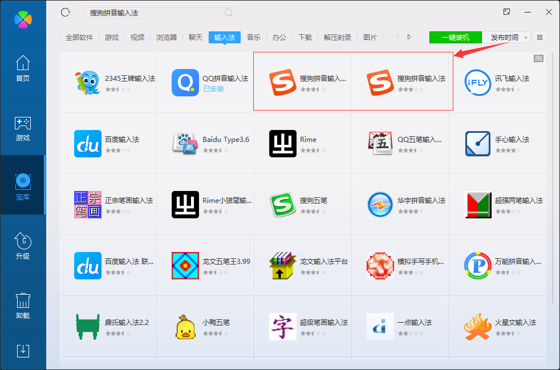Click the 模拟手写手机 red icon
This screenshot has width=560, height=370.
coord(380,266)
